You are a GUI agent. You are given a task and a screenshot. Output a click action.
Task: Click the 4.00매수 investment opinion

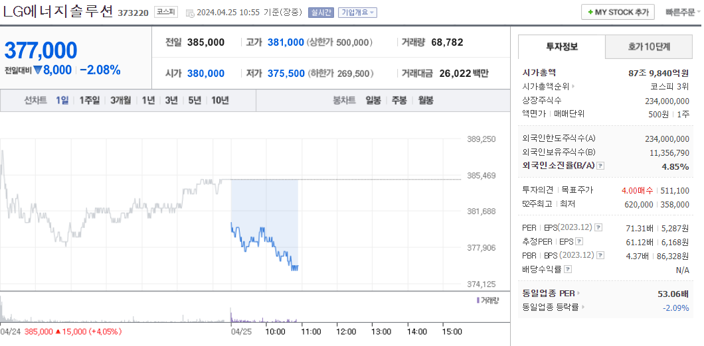[637, 190]
